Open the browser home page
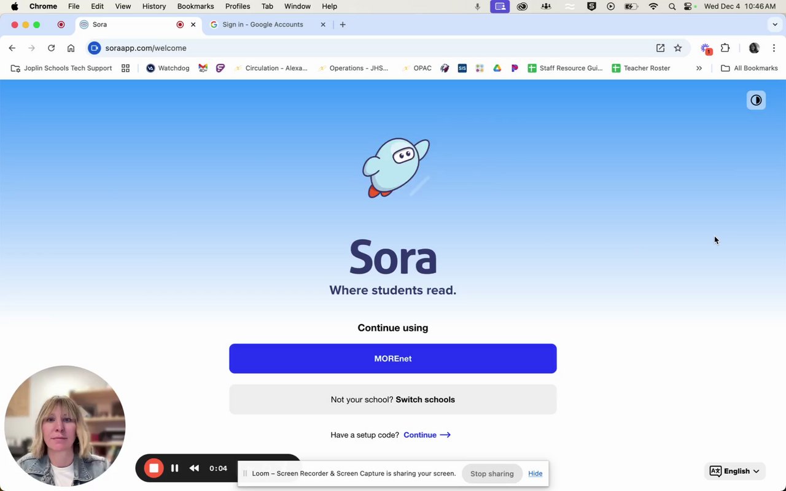Viewport: 786px width, 491px height. (x=71, y=48)
